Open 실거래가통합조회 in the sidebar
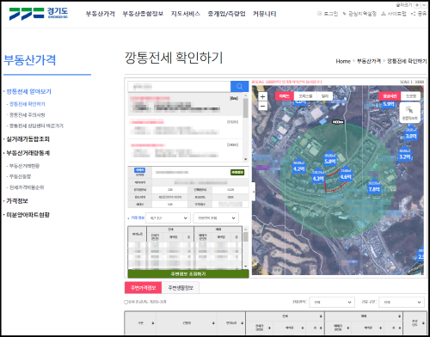 point(28,139)
